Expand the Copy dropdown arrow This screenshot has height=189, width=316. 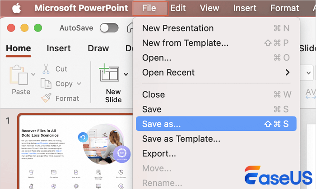[x=79, y=84]
